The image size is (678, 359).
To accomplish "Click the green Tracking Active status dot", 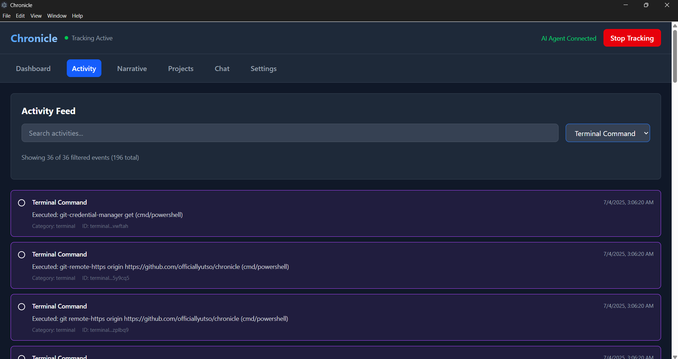I will click(66, 38).
